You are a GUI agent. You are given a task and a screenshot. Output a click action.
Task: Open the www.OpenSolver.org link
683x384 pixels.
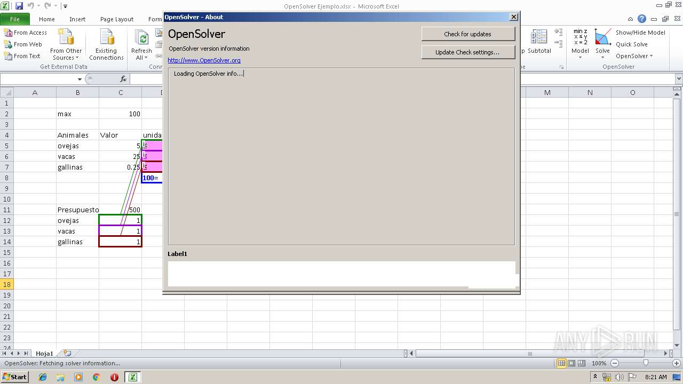click(204, 60)
